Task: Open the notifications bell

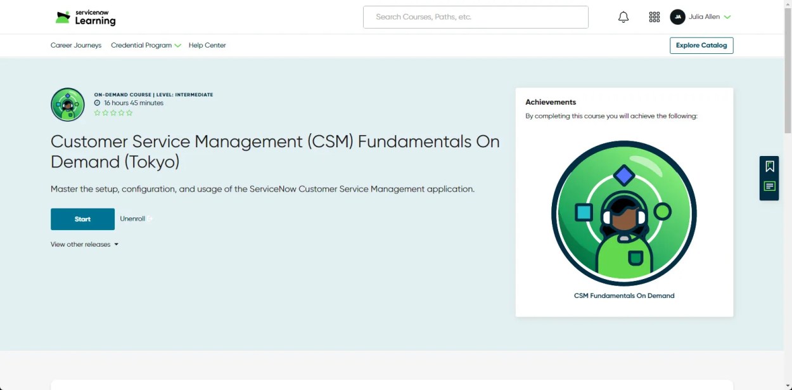Action: [x=623, y=17]
